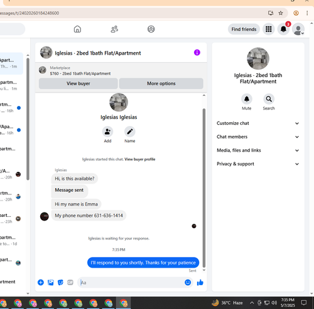Expand Customize chat section
The height and width of the screenshot is (309, 314).
click(258, 123)
